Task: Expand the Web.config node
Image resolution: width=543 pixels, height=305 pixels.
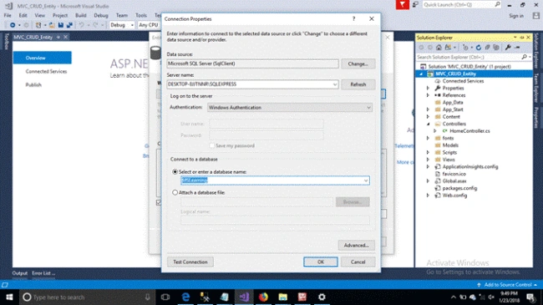Action: [428, 196]
